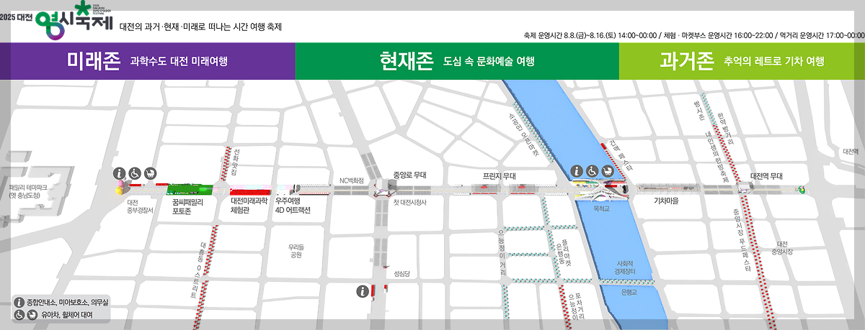Screen dimensions: 865x330
Task: Click the 대전미래과학 체험관 label
Action: (249, 207)
